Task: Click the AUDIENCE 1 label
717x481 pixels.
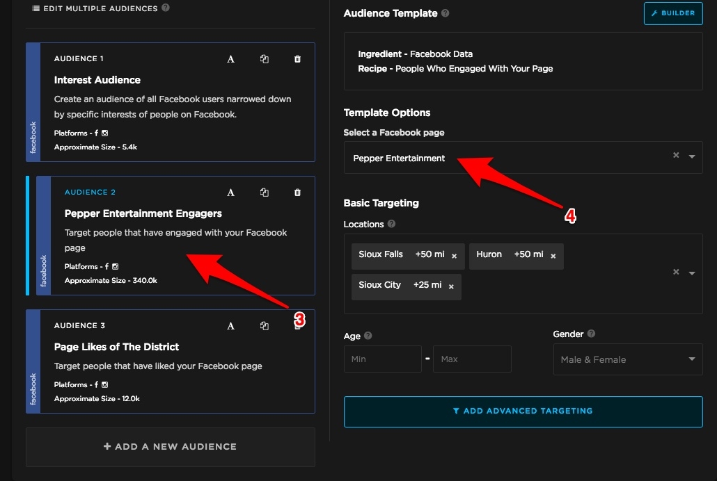Action: [79, 58]
